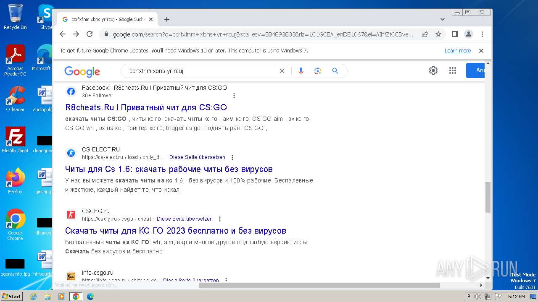538x302 pixels.
Task: Select Acrobat Reader DC desktop icon
Action: pos(15,60)
